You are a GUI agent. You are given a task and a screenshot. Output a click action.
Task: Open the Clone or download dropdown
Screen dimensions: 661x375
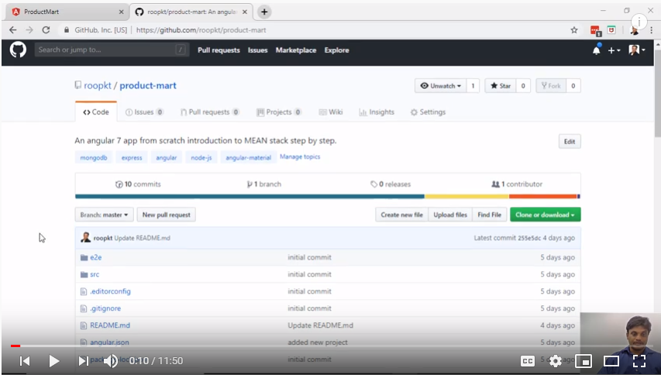545,215
